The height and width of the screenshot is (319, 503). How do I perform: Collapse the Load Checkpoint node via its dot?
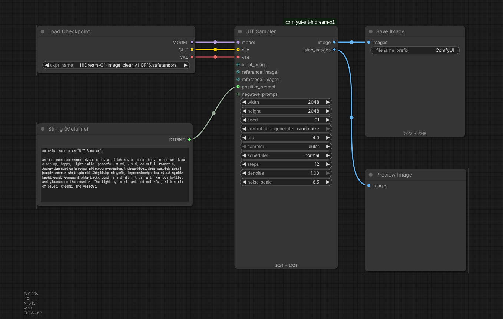click(x=43, y=31)
